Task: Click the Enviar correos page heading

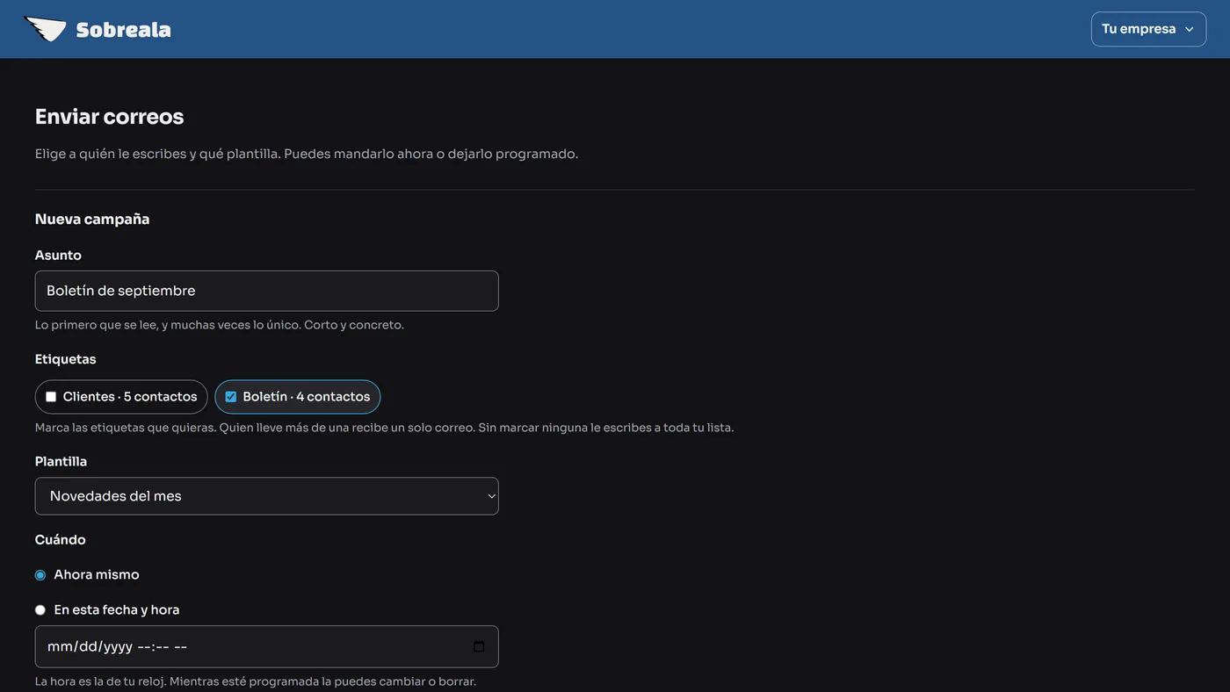Action: pos(110,117)
